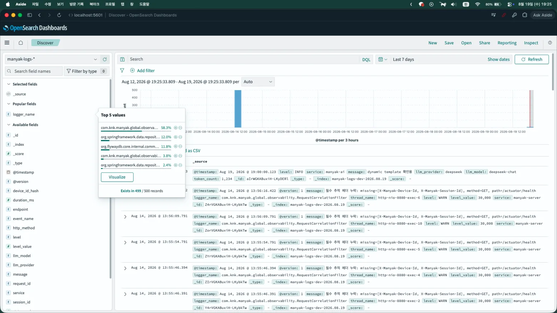Expand the Aug 14 13:55:46.394 log row
This screenshot has width=557, height=313.
125,268
